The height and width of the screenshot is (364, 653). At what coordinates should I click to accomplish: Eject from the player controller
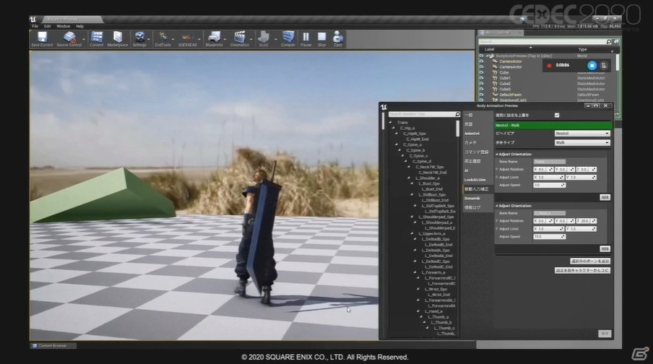pyautogui.click(x=338, y=39)
